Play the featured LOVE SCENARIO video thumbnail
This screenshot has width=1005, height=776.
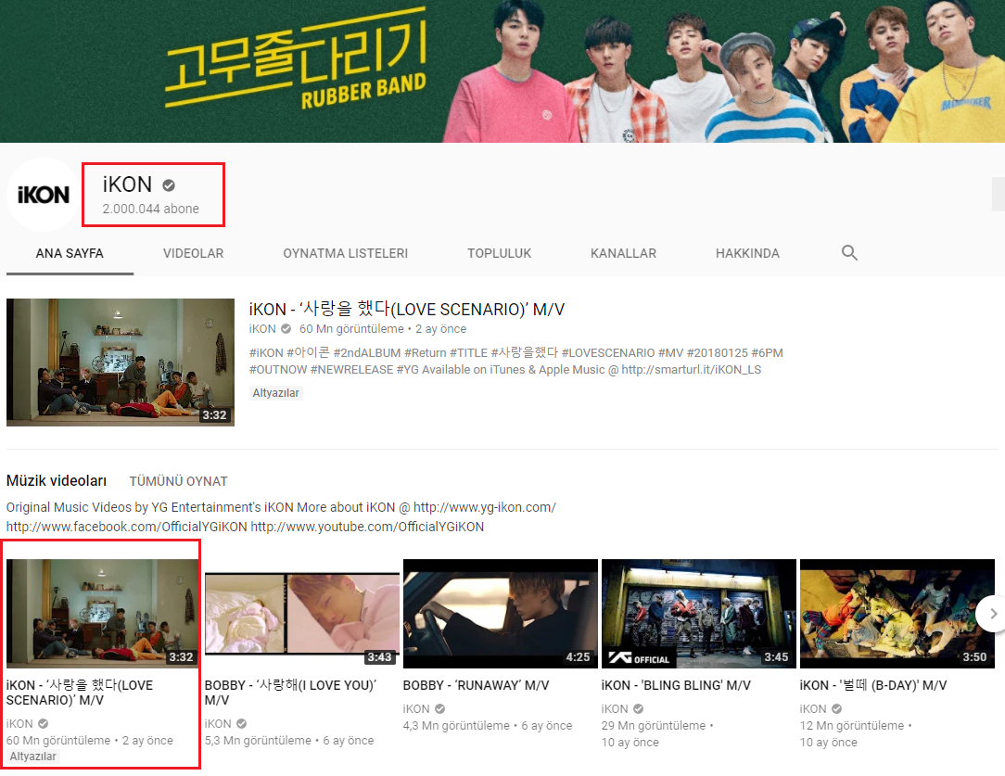tap(121, 363)
